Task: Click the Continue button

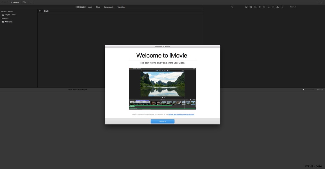Action: 162,121
